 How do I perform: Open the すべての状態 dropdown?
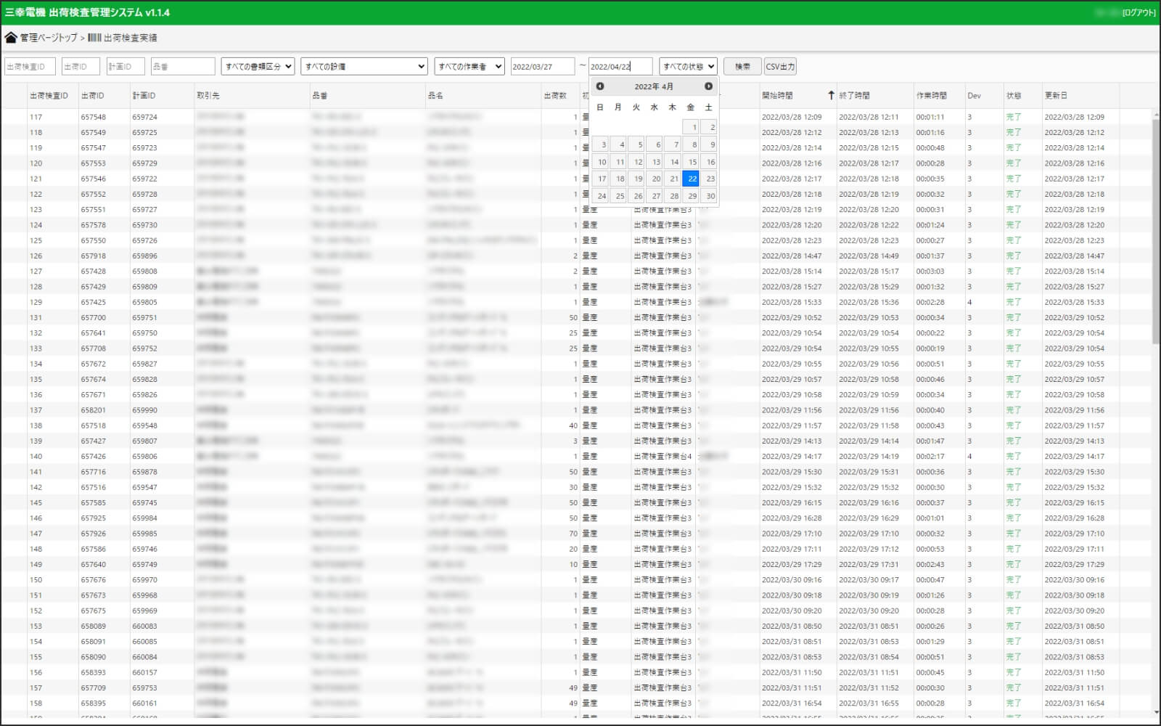click(688, 66)
